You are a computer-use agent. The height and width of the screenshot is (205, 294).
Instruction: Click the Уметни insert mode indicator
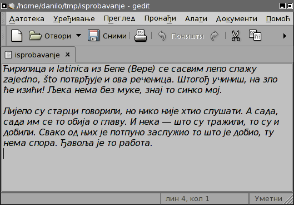coord(268,198)
